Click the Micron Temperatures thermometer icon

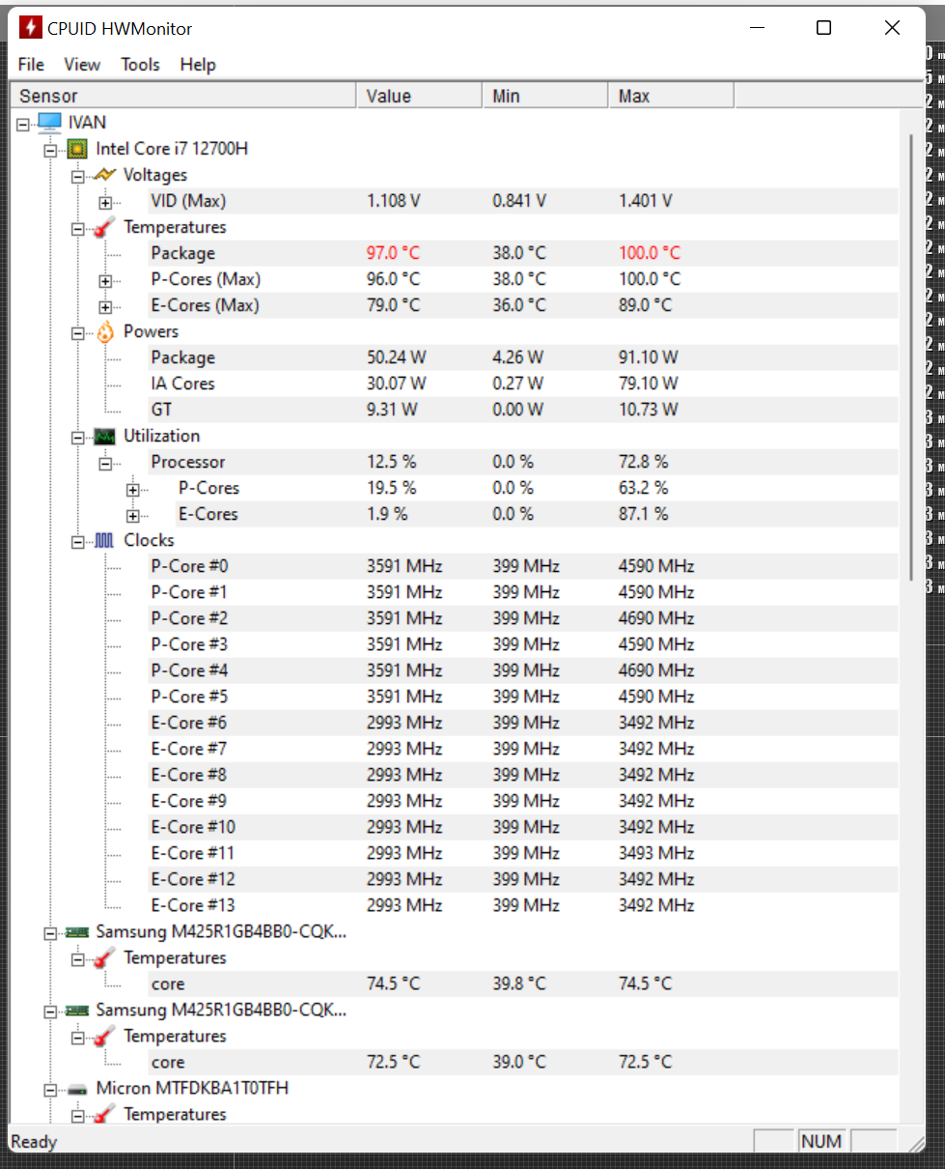[x=104, y=1115]
